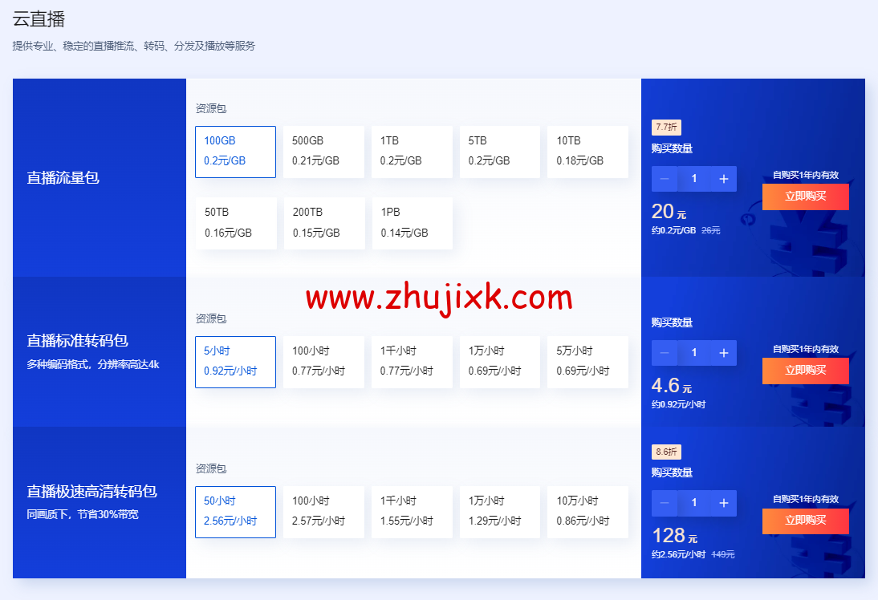This screenshot has height=600, width=878.
Task: Choose the 200TB at 0.15元/GB option
Action: [x=323, y=223]
